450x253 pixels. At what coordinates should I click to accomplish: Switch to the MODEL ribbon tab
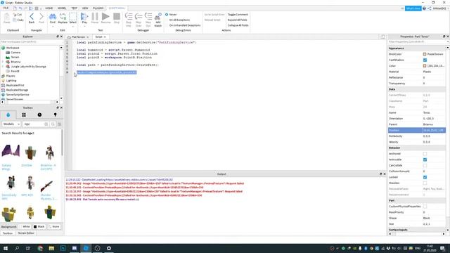click(62, 8)
